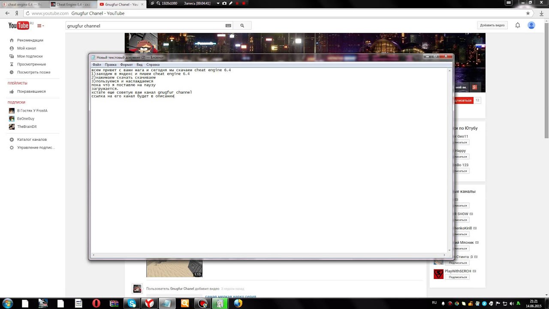Open Мои подписки in sidebar
The width and height of the screenshot is (549, 309).
(x=30, y=56)
